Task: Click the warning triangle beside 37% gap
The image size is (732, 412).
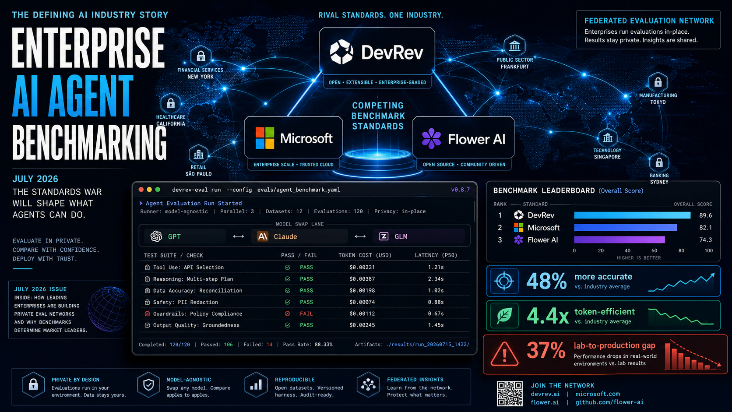Action: [504, 353]
